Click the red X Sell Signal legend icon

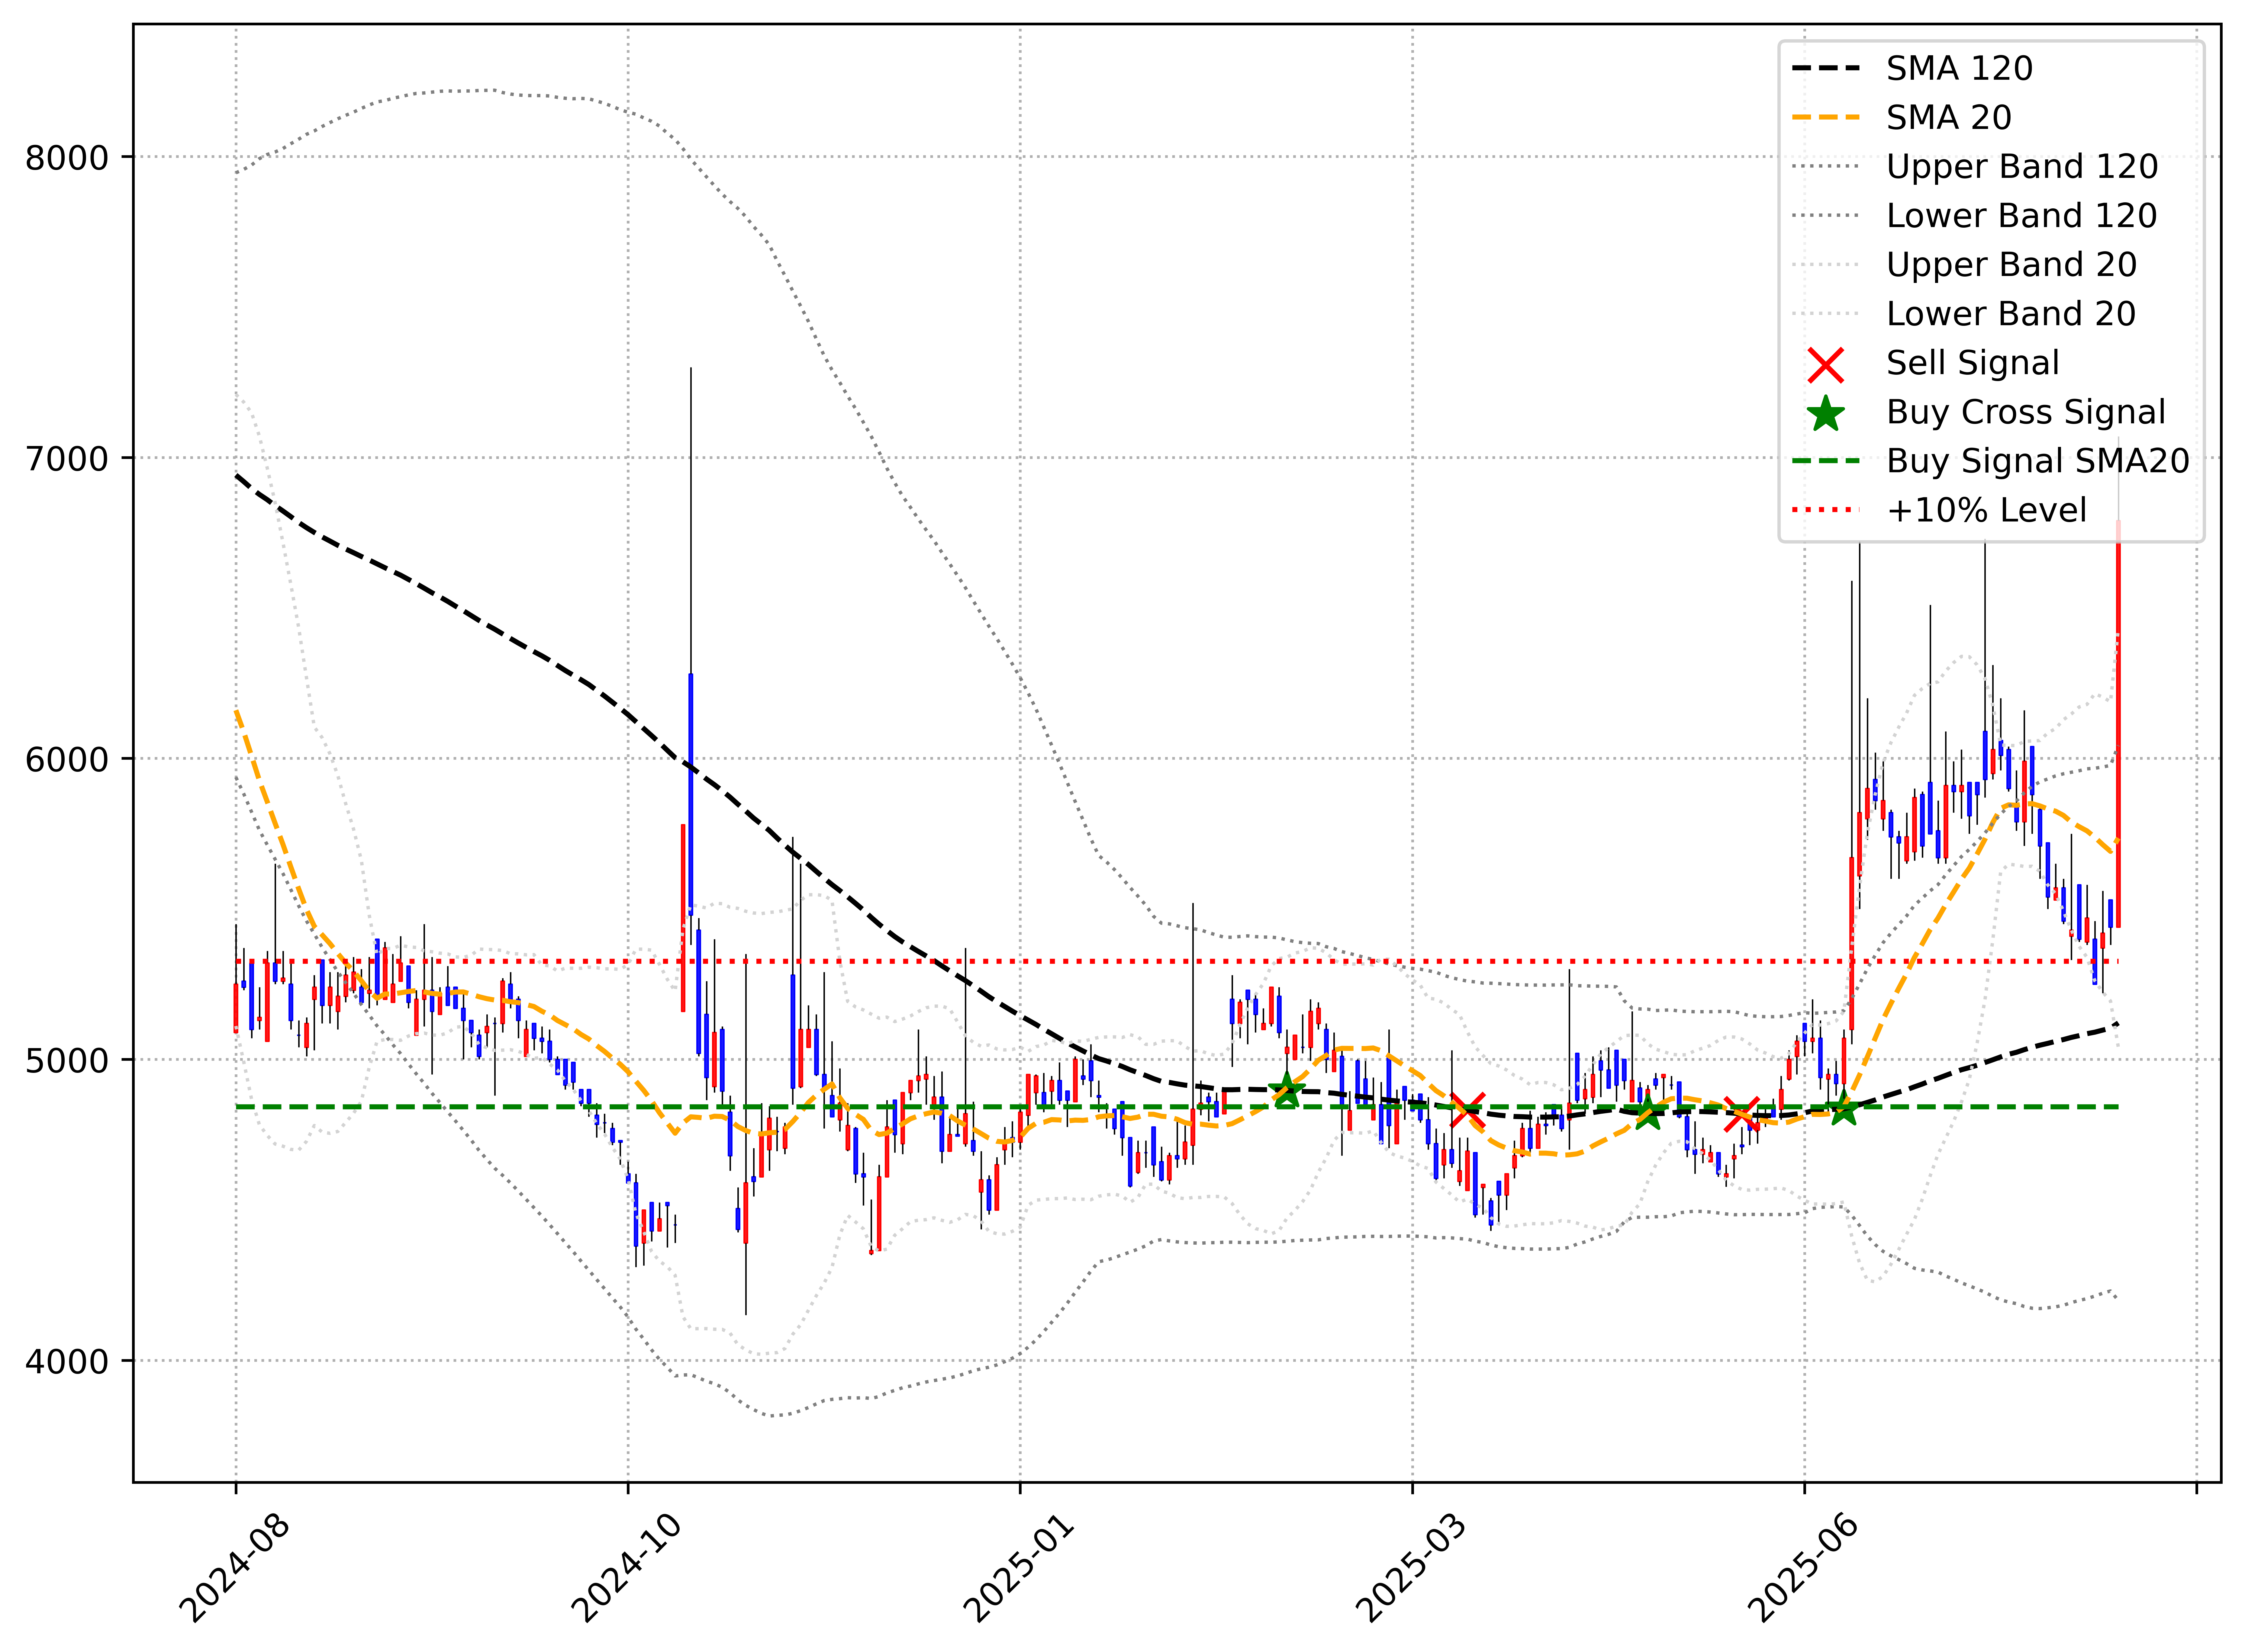(x=1826, y=365)
